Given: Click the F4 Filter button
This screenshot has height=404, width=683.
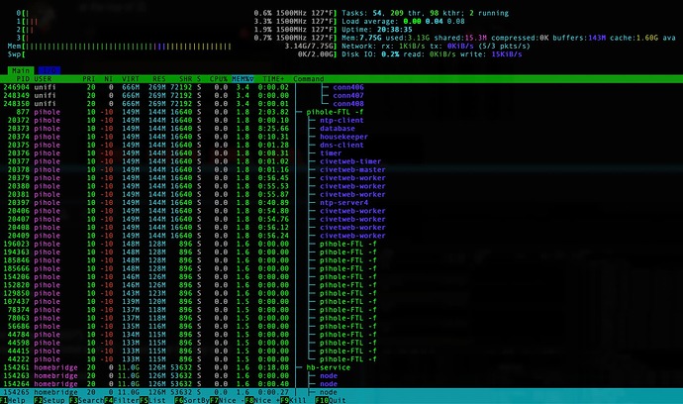Looking at the screenshot, I should click(x=122, y=400).
